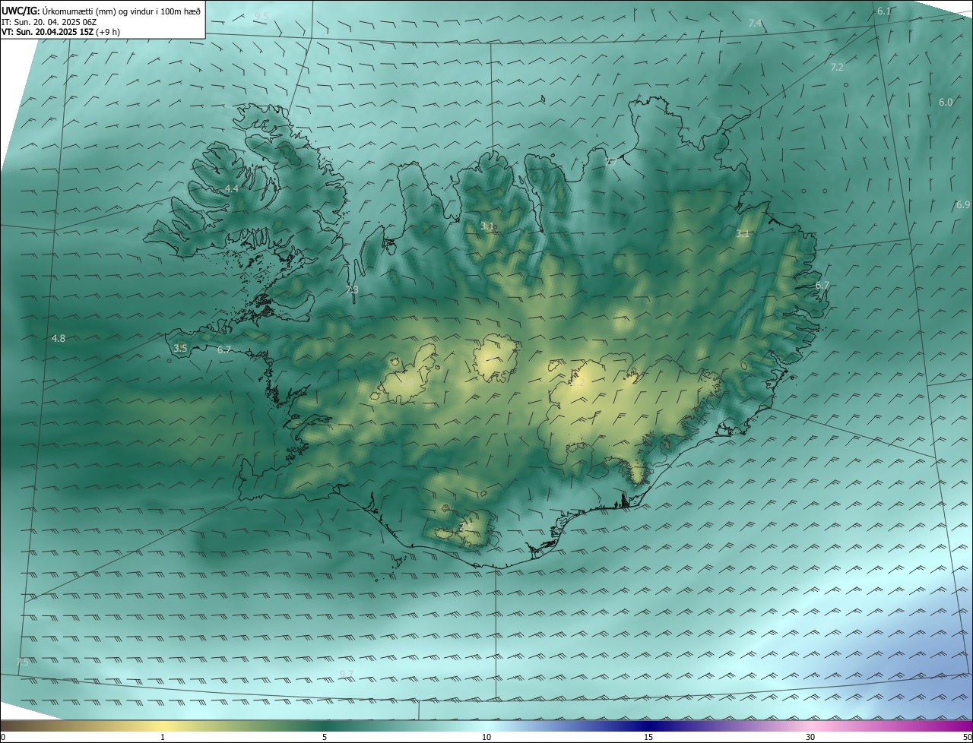Click the 9.5 value label

[x=261, y=17]
